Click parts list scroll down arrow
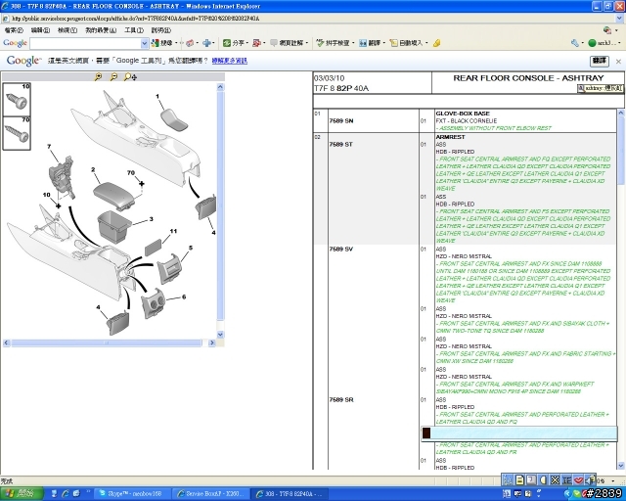This screenshot has width=626, height=501. coord(621,466)
